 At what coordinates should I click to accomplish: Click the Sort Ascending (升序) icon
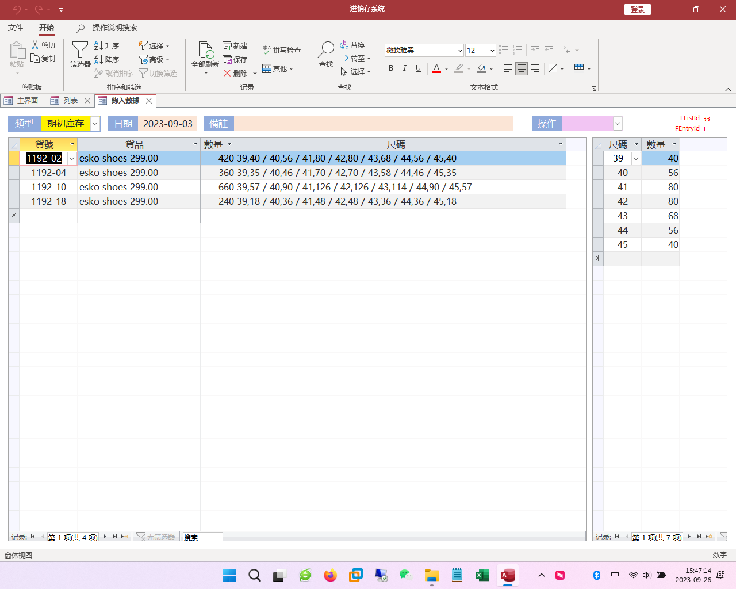click(99, 45)
